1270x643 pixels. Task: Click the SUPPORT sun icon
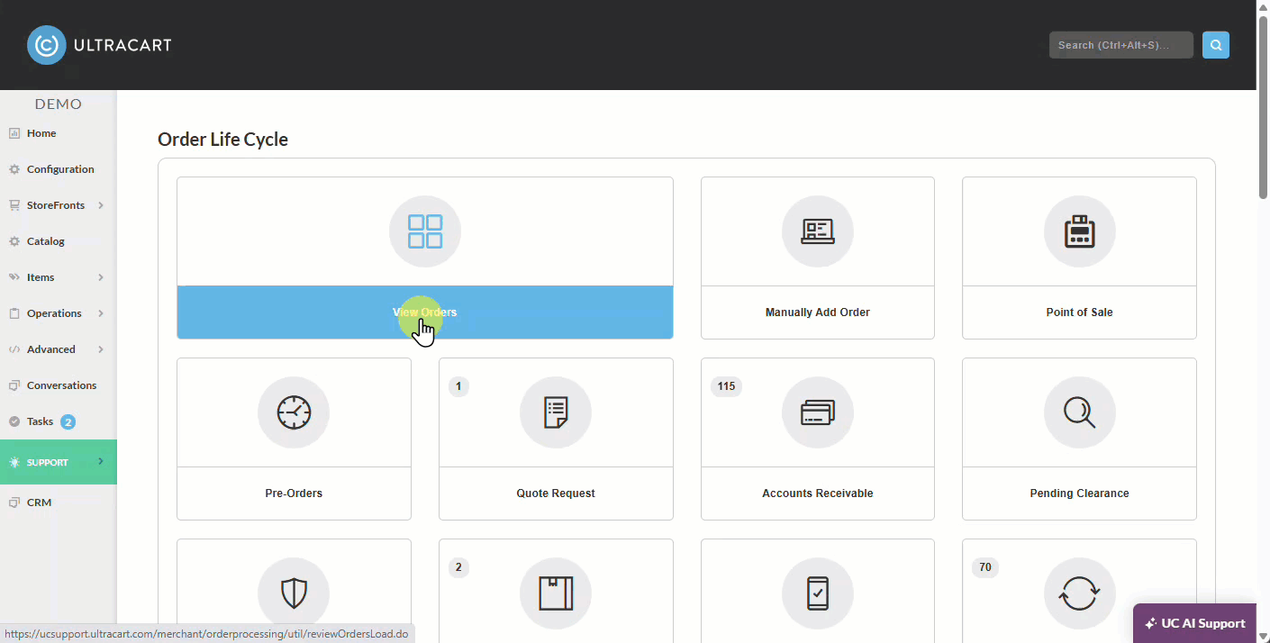14,462
